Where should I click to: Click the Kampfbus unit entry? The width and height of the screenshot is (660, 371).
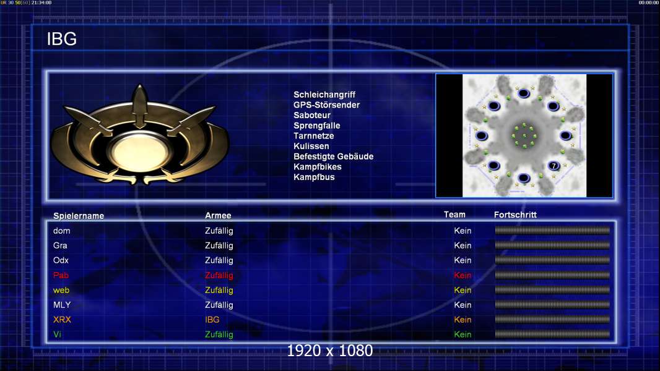coord(314,177)
